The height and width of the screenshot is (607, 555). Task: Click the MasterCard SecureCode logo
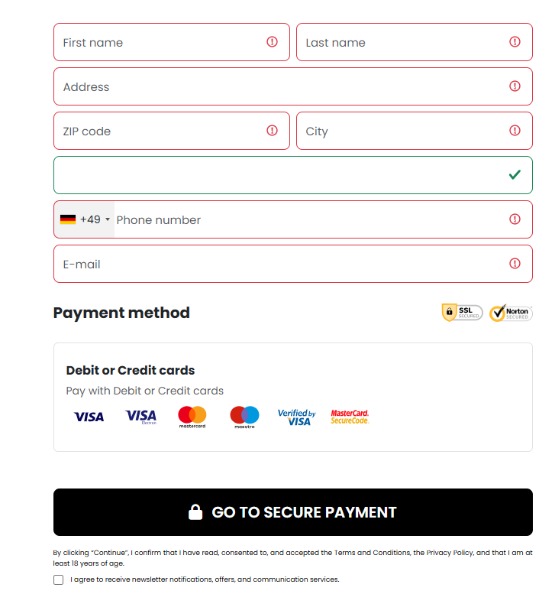[x=350, y=417]
